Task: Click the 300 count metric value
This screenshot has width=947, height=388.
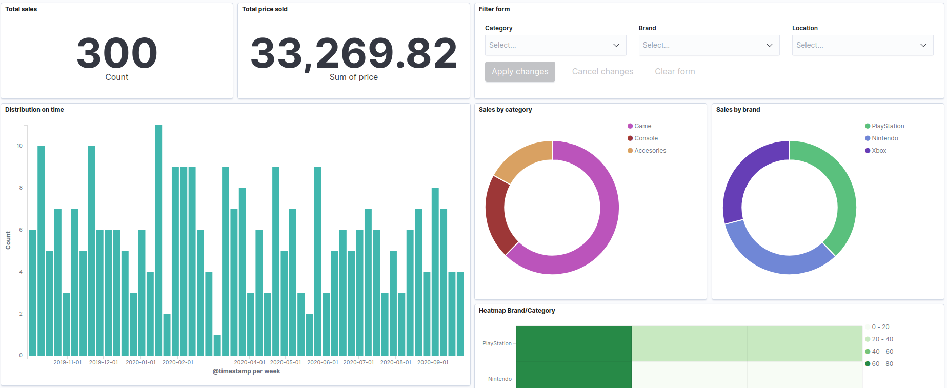Action: 117,53
